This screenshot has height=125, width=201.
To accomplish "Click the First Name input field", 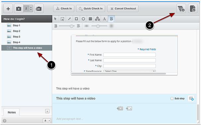I will [130, 55].
